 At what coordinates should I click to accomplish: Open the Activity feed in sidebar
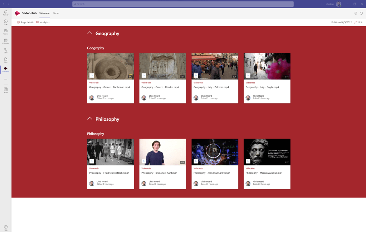pos(6,13)
